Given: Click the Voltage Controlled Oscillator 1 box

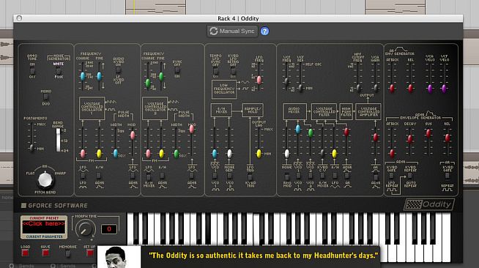Looking at the screenshot, I should pyautogui.click(x=92, y=108).
